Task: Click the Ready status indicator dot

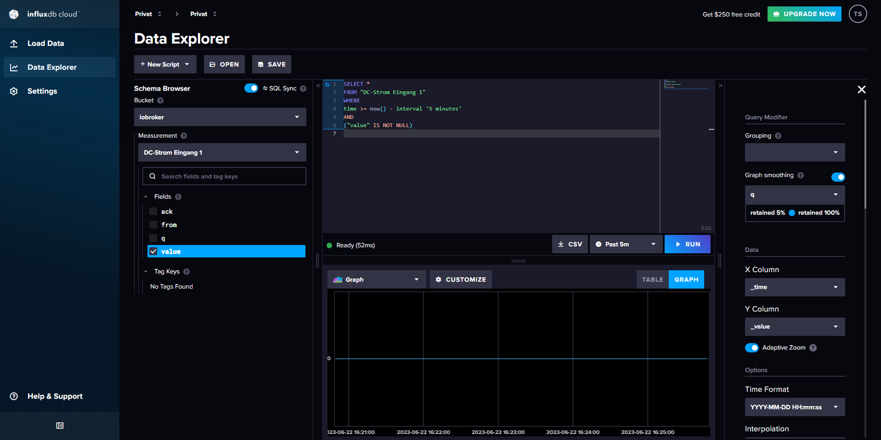Action: point(329,245)
